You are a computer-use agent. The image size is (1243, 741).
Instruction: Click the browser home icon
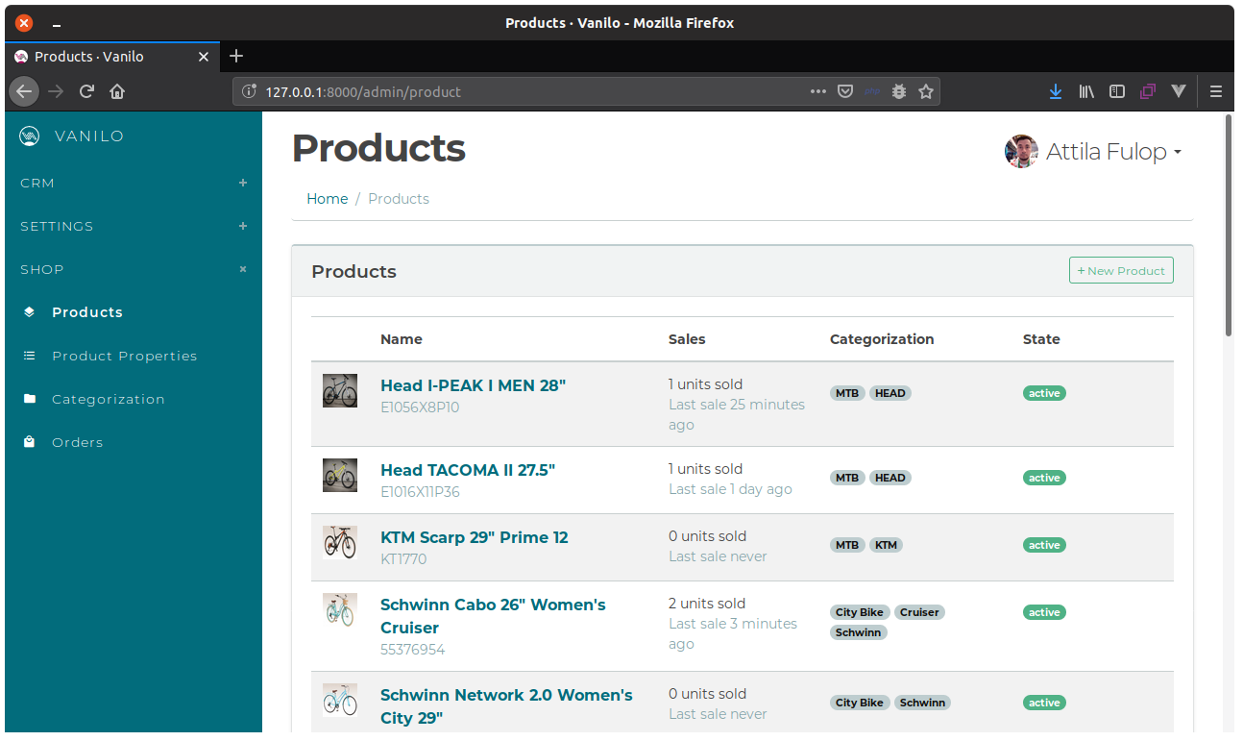coord(117,91)
